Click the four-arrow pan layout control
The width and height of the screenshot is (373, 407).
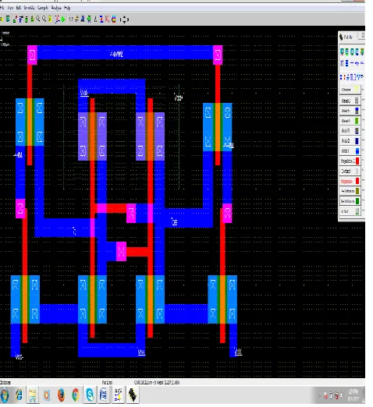tap(124, 19)
